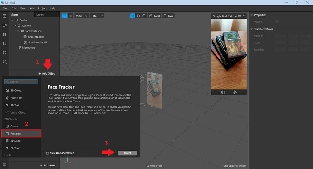The height and width of the screenshot is (169, 313).
Task: Open View Documentation link
Action: click(x=60, y=153)
